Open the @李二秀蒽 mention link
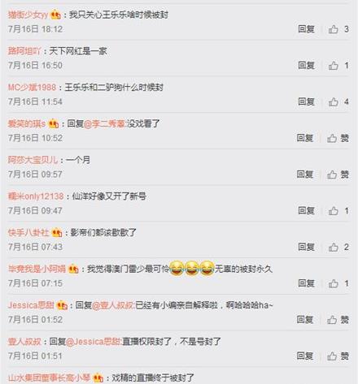358x384 pixels. tap(104, 124)
